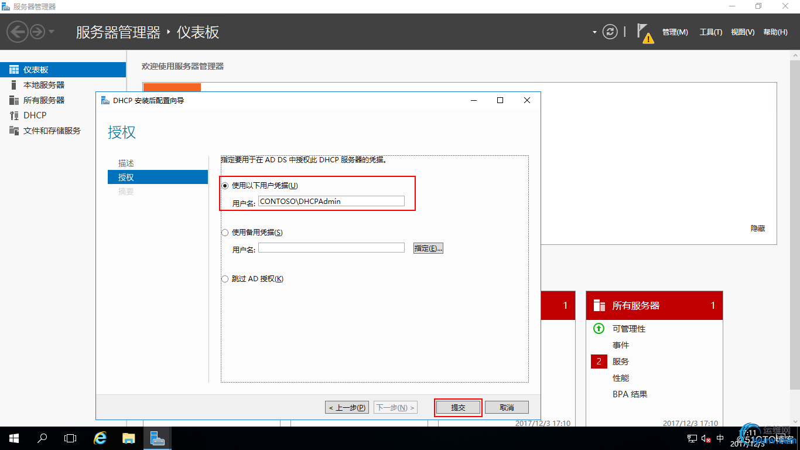
Task: Click 可管理性 in the 所有服务器 tile
Action: coord(629,329)
